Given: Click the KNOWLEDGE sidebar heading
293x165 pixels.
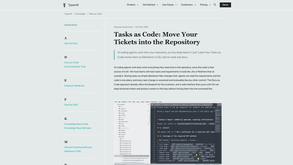Looking at the screenshot, I should point(71,25).
